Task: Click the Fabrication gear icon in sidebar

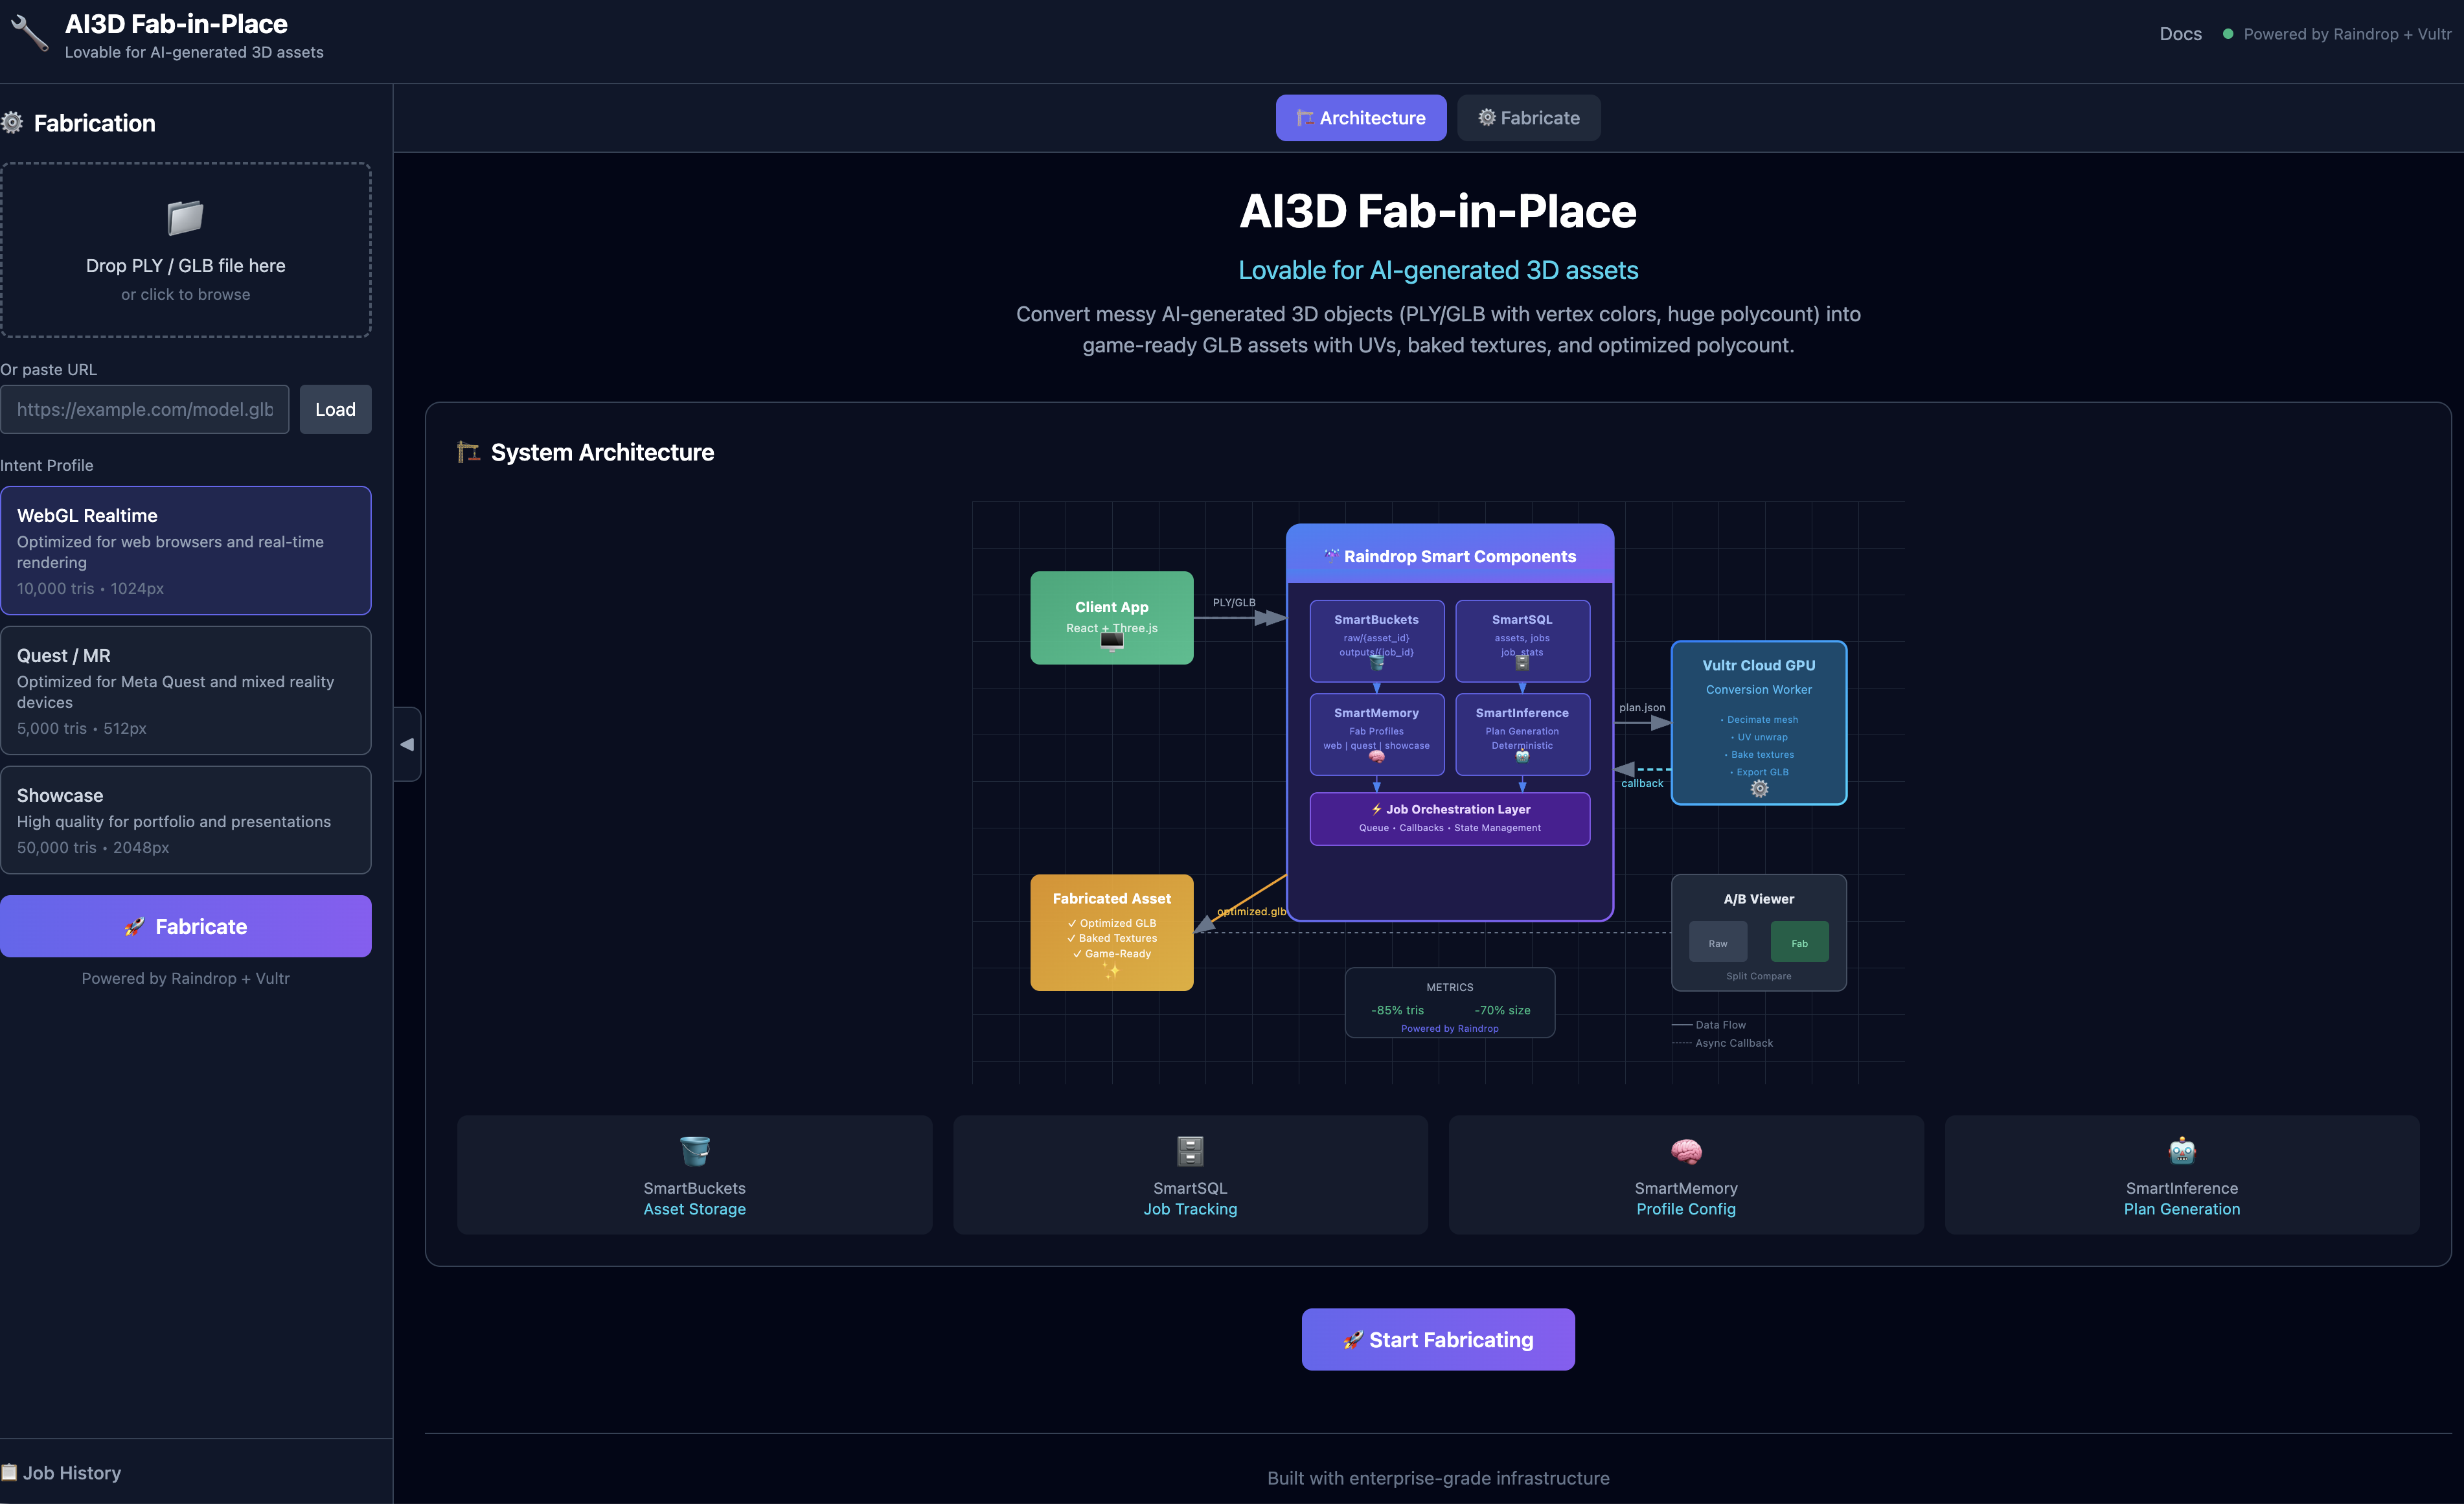Action: [x=13, y=123]
